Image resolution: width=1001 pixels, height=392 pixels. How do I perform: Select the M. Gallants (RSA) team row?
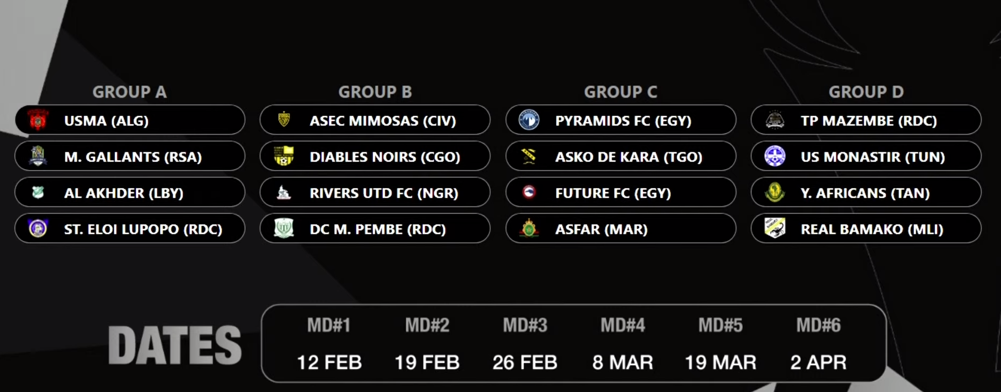tap(130, 156)
